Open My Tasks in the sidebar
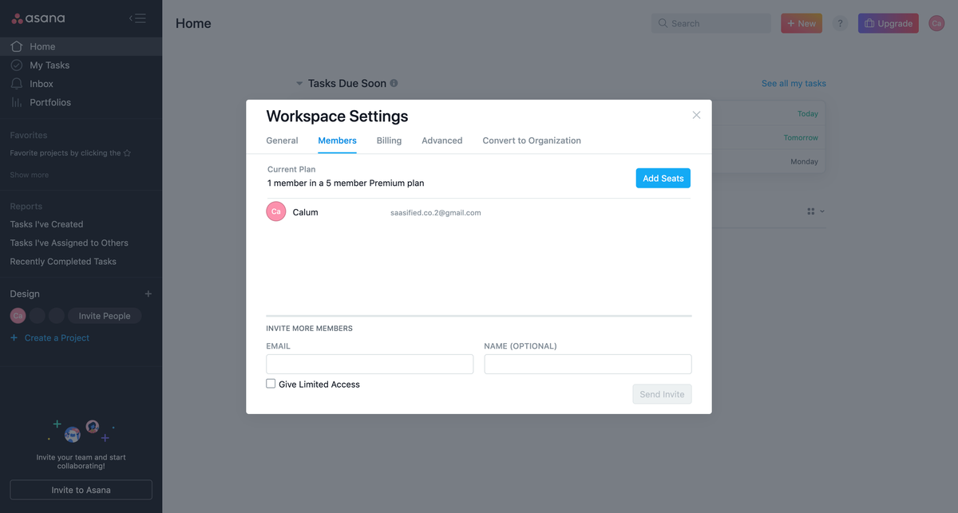Viewport: 958px width, 513px height. click(81, 65)
